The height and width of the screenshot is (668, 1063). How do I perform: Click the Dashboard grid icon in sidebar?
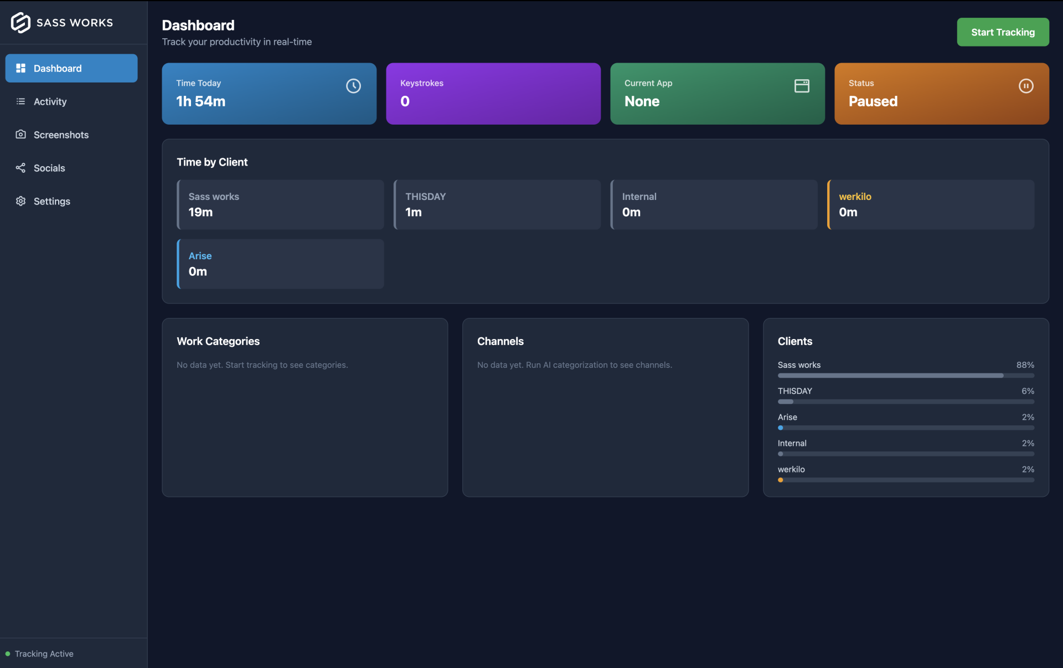click(x=20, y=68)
